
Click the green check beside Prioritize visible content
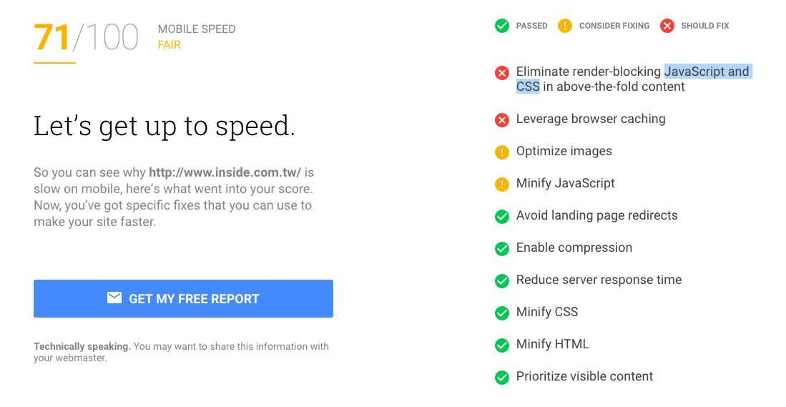(x=502, y=378)
